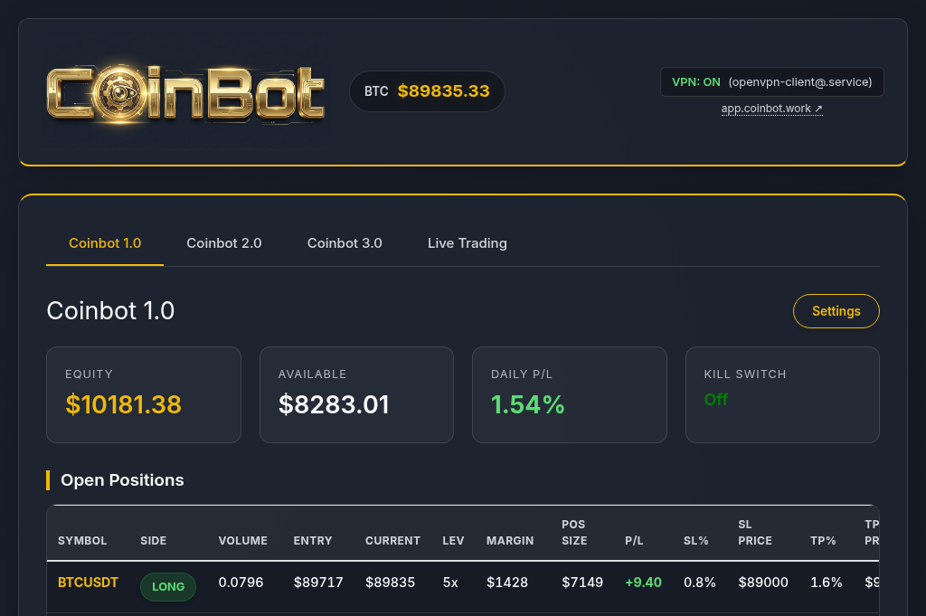Viewport: 926px width, 616px height.
Task: Click the external link arrow next to app.coinbot.work
Action: coord(818,108)
